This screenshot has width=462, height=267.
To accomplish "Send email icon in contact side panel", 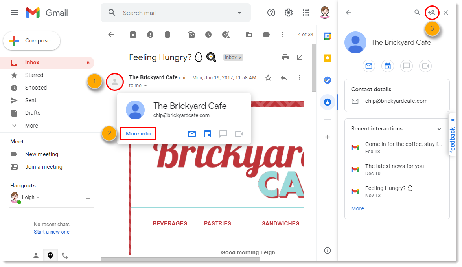I will point(368,66).
